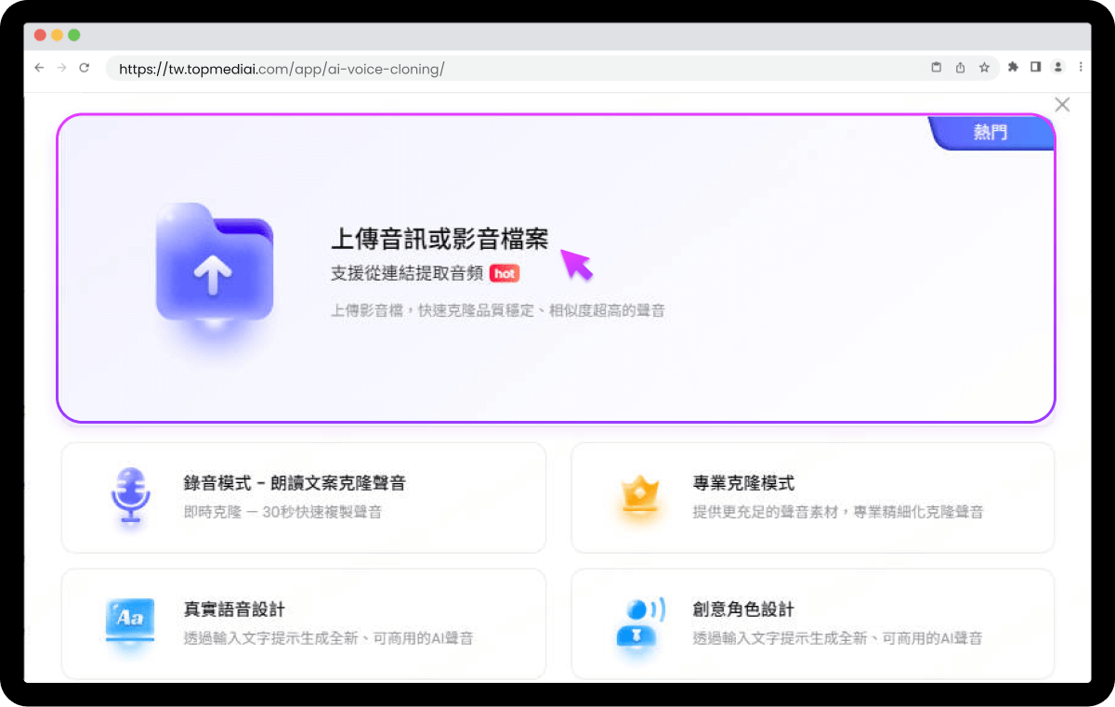Image resolution: width=1115 pixels, height=707 pixels.
Task: Open Chrome's three-dot menu
Action: coord(1081,67)
